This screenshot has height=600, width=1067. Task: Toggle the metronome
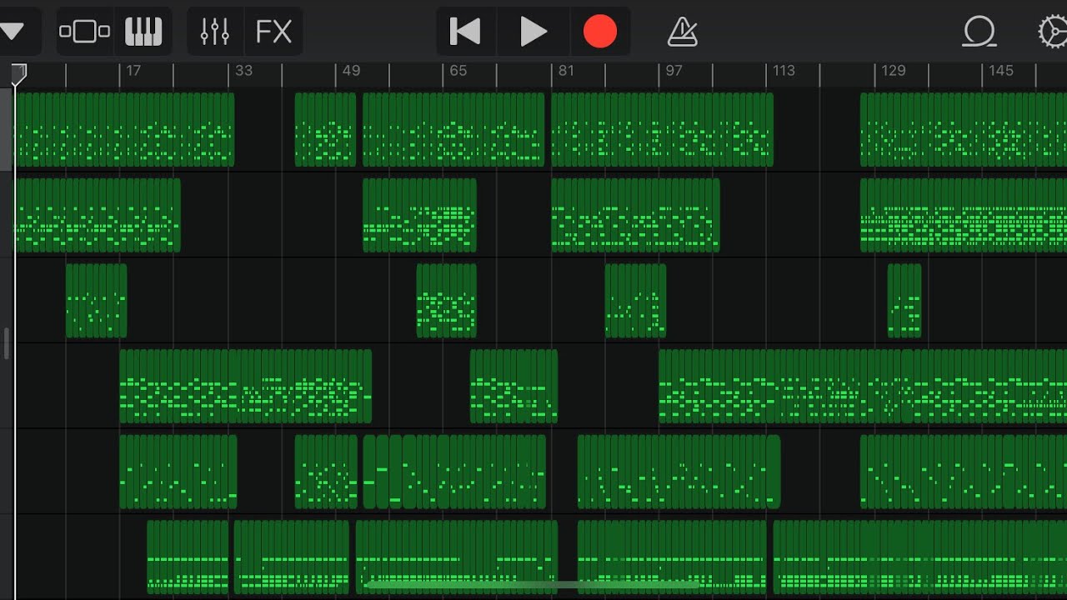[683, 32]
